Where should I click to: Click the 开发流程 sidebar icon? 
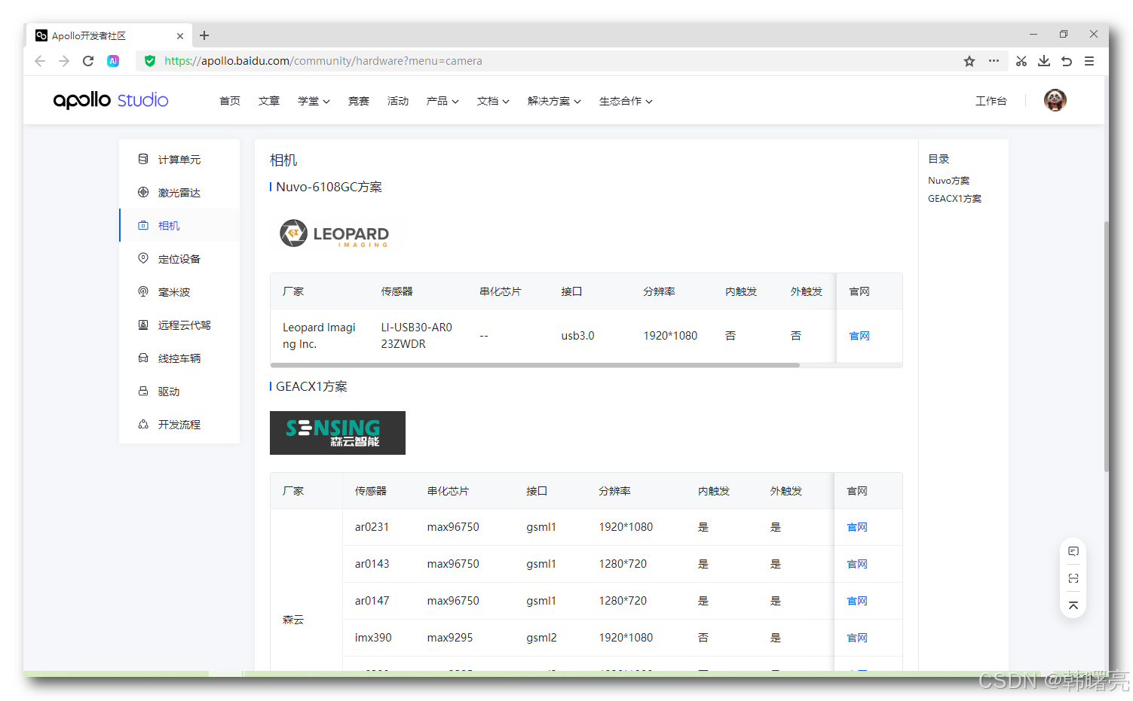(x=143, y=424)
